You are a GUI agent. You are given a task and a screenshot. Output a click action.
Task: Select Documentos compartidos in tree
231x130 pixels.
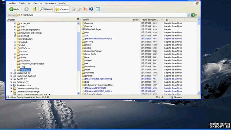point(28,88)
